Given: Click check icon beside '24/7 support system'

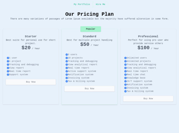Looking at the screenshot, I should (x=125, y=81).
